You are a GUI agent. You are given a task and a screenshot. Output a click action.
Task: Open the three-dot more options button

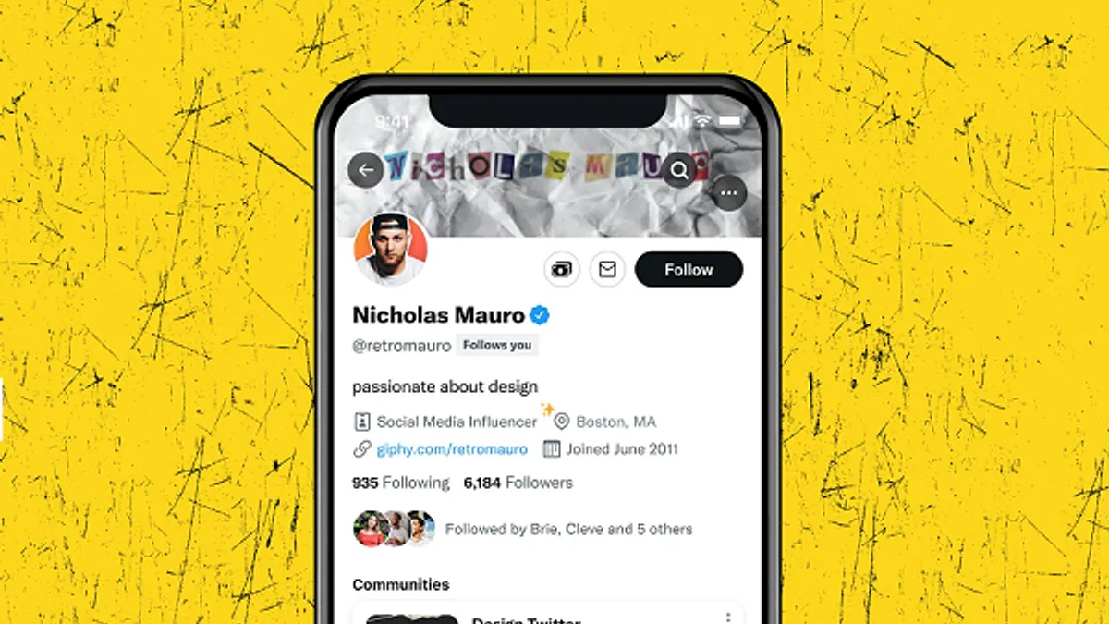729,193
